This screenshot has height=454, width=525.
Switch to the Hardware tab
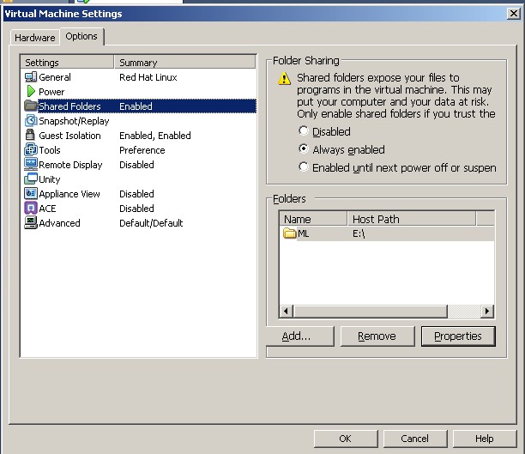pos(34,38)
